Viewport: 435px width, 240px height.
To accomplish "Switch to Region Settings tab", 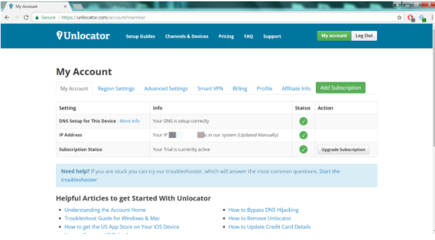I will [x=116, y=88].
